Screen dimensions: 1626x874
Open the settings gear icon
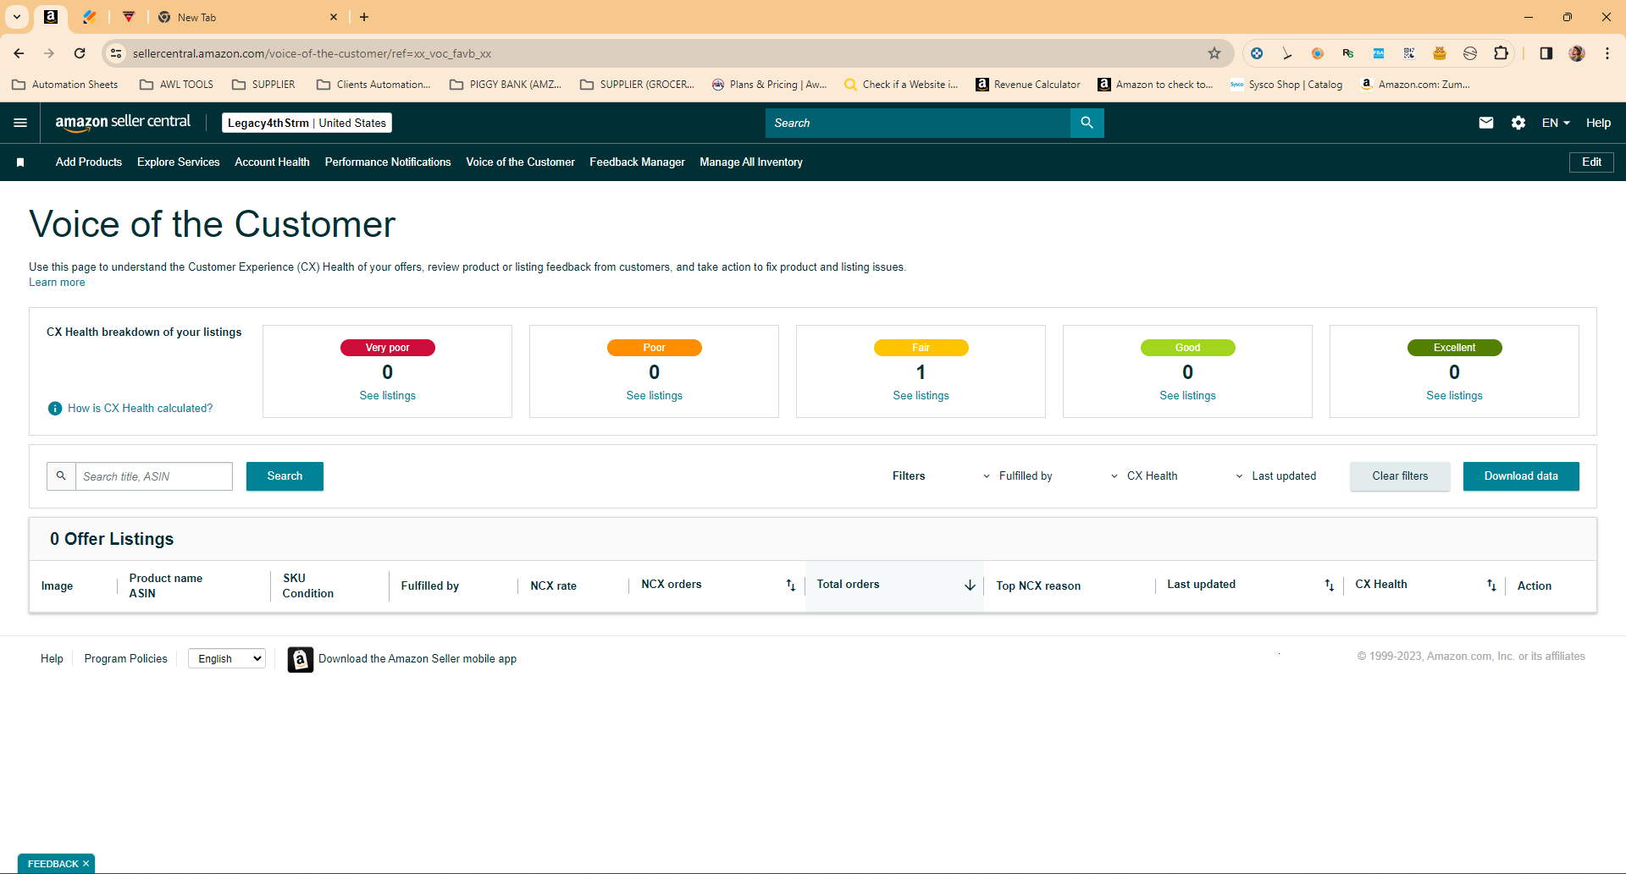point(1518,123)
